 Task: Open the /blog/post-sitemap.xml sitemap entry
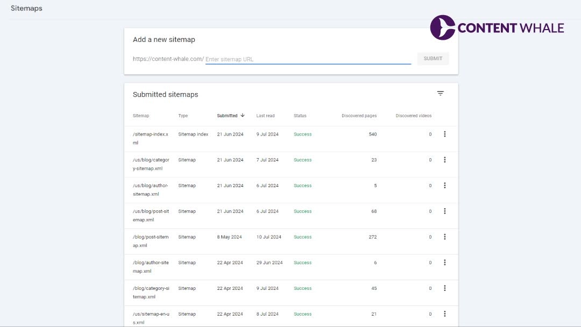click(151, 241)
